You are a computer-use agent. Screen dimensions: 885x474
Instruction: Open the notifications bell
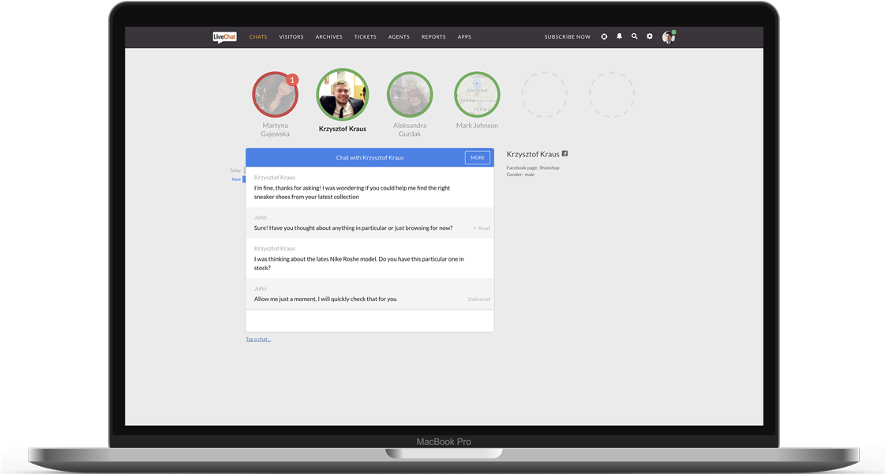pos(619,36)
